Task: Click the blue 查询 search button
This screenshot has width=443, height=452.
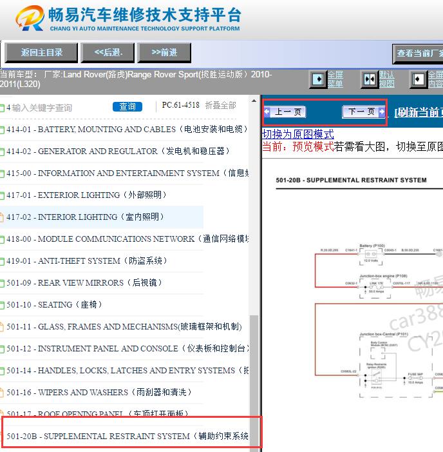Action: pyautogui.click(x=127, y=106)
